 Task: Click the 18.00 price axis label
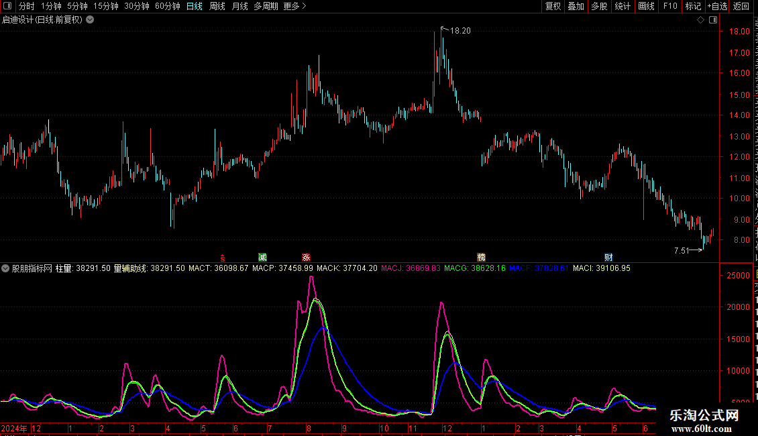pos(739,32)
